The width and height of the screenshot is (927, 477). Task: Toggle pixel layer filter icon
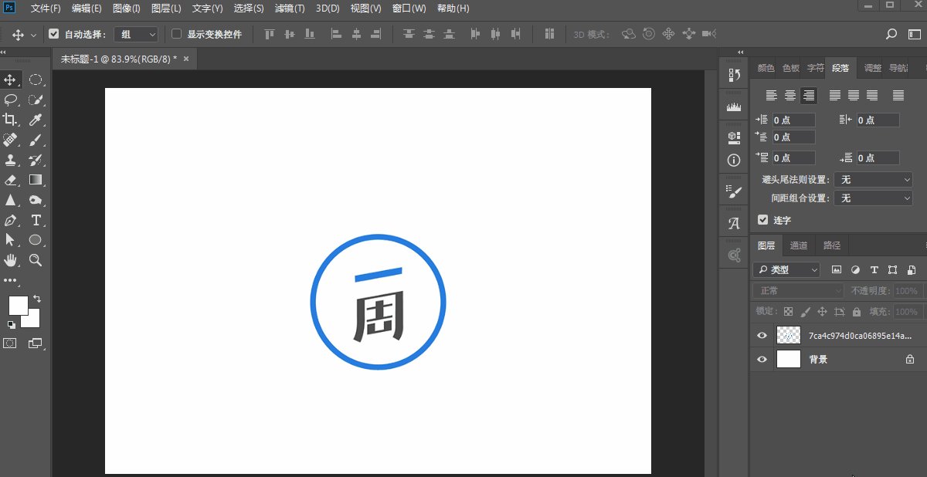pyautogui.click(x=837, y=270)
